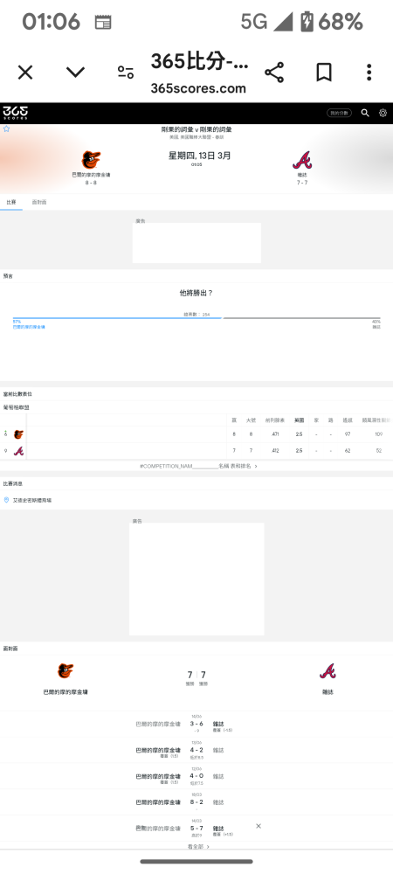Open search with the magnifier icon
The width and height of the screenshot is (393, 874).
pyautogui.click(x=365, y=113)
